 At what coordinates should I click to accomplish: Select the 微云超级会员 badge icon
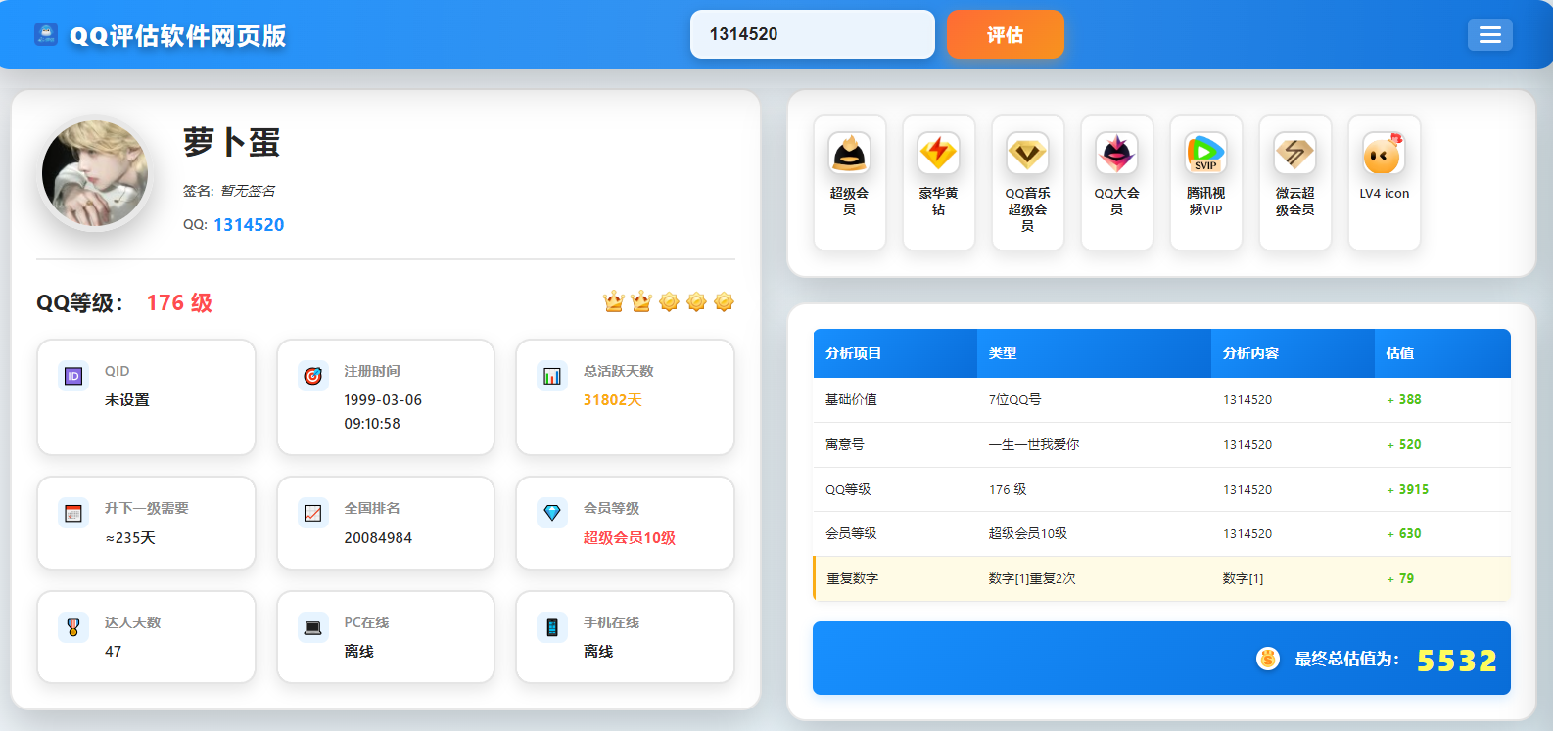click(x=1294, y=154)
